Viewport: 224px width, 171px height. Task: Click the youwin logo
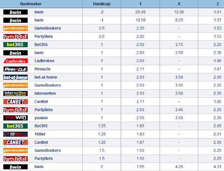click(15, 118)
